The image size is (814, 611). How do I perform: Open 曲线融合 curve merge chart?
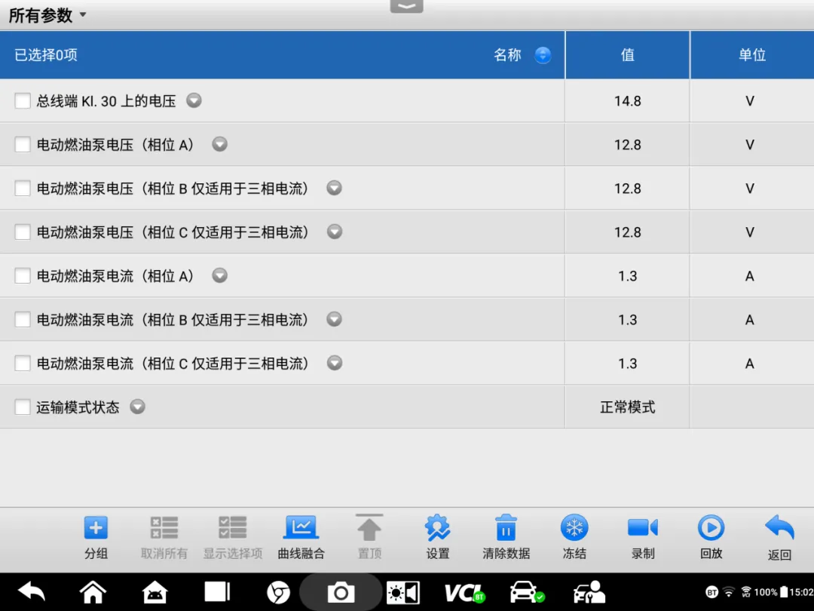(x=301, y=529)
